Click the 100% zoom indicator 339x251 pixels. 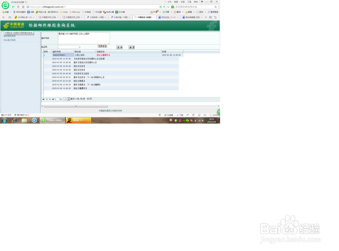tap(214, 115)
